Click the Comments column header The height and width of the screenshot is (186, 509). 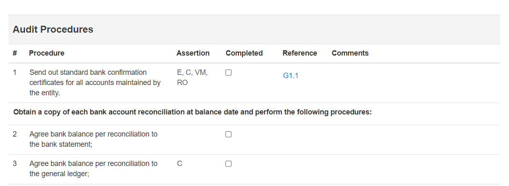[x=350, y=53]
